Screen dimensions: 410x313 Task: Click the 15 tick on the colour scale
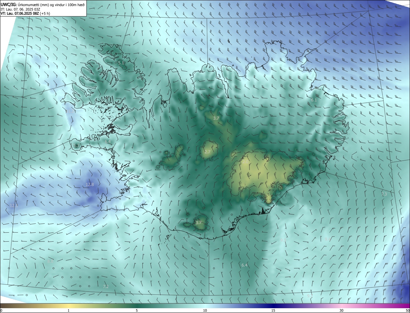[x=273, y=310]
